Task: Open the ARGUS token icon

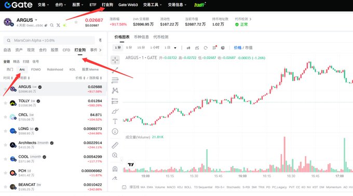Action: (x=8, y=22)
